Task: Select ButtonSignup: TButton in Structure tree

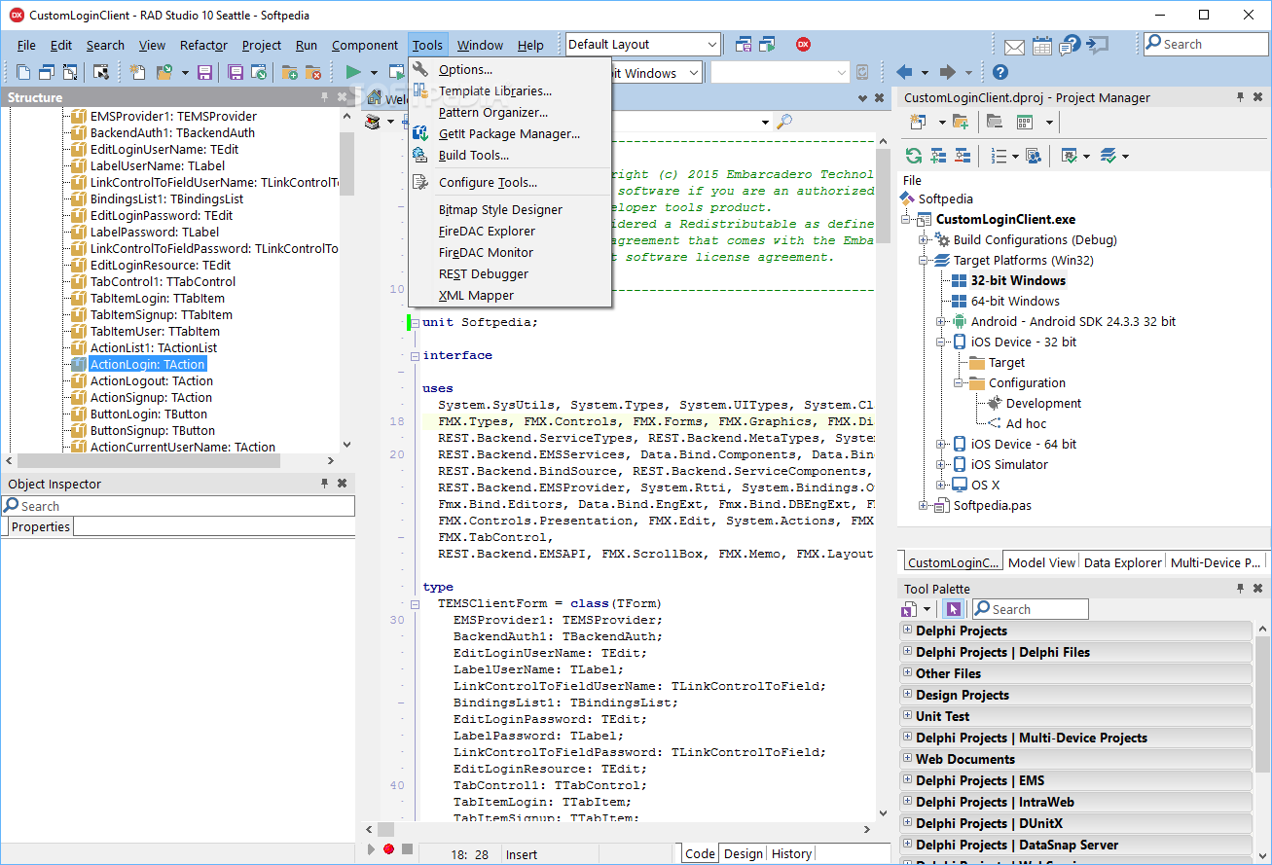Action: pyautogui.click(x=152, y=430)
